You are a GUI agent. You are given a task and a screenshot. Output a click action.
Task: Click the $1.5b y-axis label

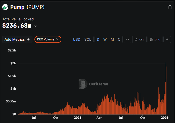[x=12, y=76]
